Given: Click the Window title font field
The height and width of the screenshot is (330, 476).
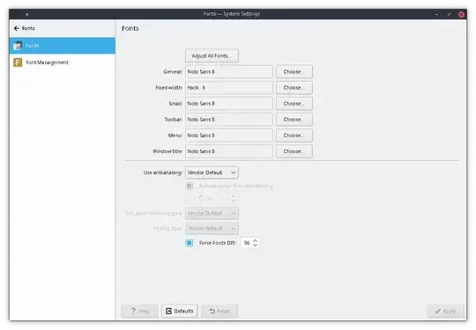Looking at the screenshot, I should click(x=229, y=151).
